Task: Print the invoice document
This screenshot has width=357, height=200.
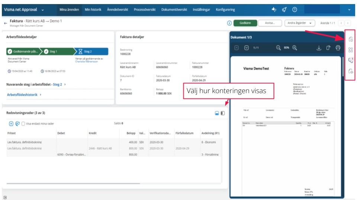Action: [338, 48]
